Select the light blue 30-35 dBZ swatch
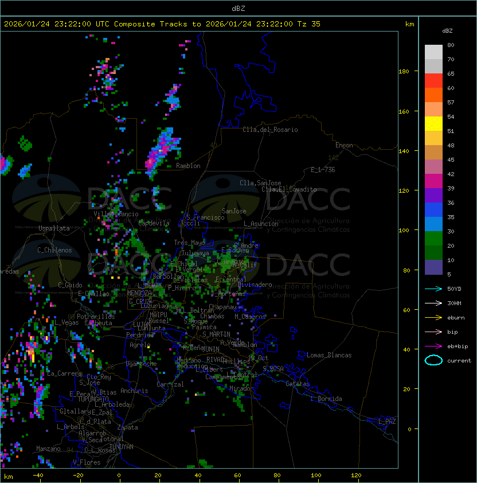 click(433, 224)
